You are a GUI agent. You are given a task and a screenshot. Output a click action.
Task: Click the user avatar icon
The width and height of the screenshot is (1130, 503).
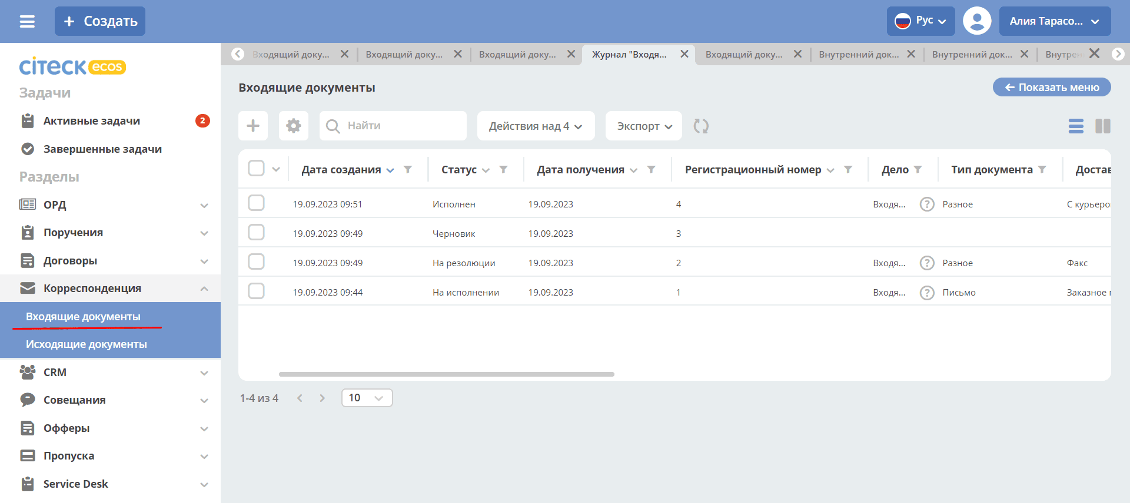[x=977, y=21]
